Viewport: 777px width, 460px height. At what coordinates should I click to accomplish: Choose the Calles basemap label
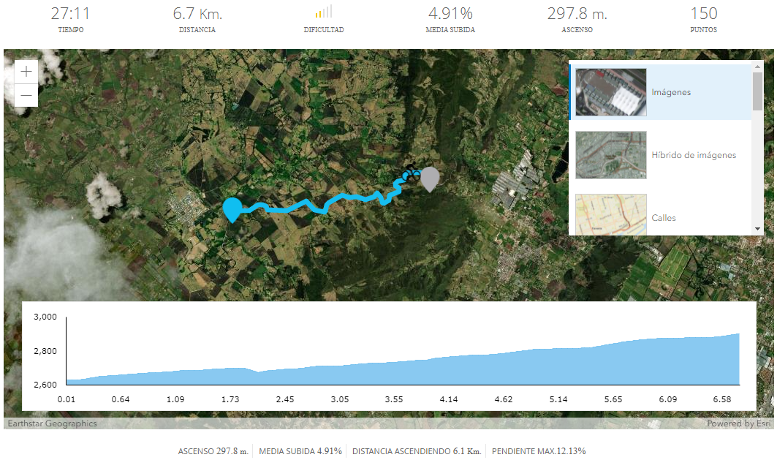click(x=664, y=218)
